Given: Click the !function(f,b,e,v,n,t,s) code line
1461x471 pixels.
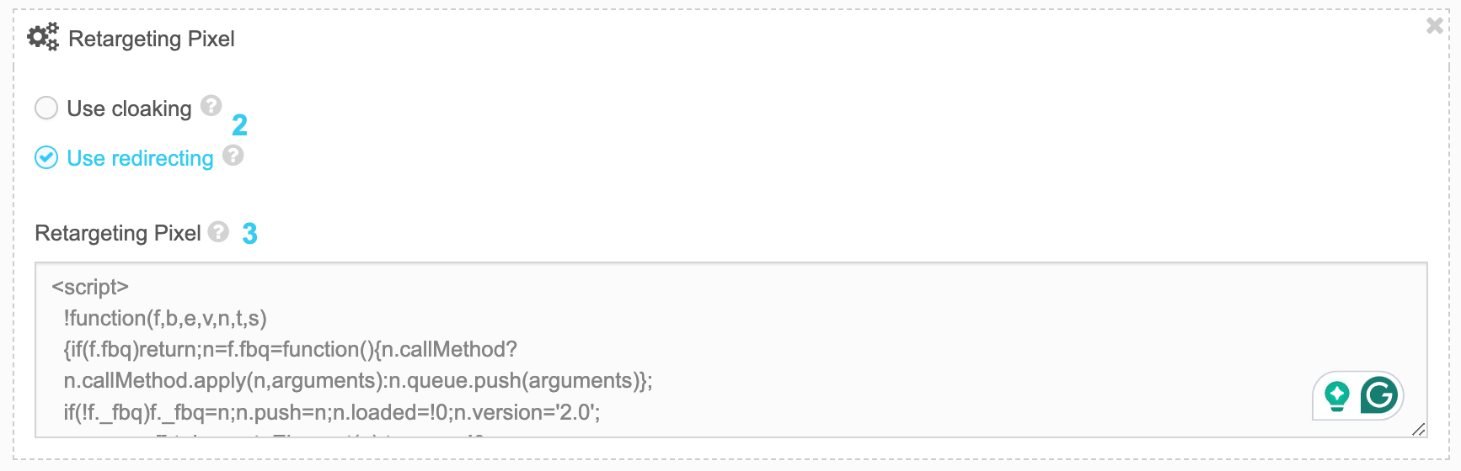Looking at the screenshot, I should pos(165,318).
